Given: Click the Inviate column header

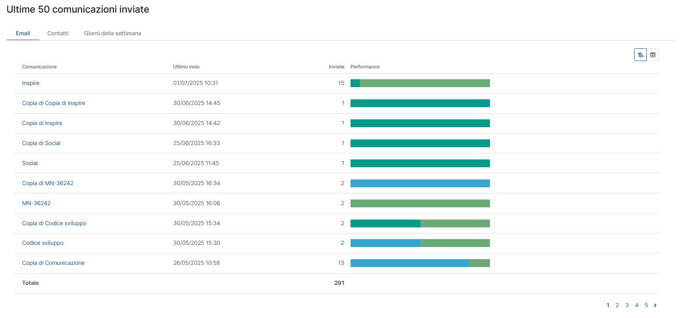Looking at the screenshot, I should [x=336, y=67].
